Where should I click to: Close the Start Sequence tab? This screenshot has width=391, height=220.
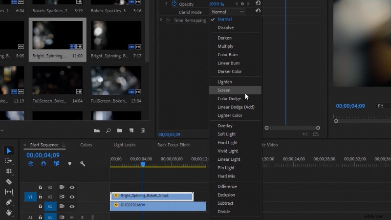click(24, 145)
